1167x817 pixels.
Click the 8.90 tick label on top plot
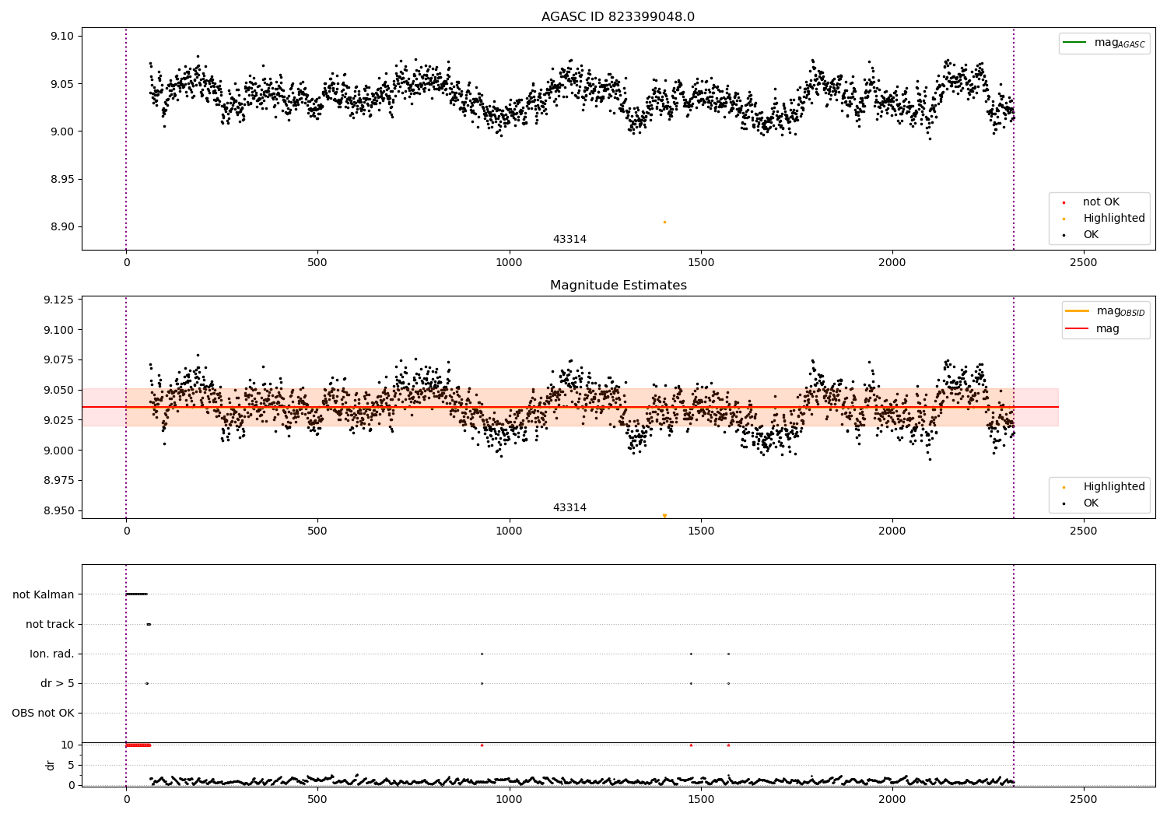pyautogui.click(x=63, y=227)
